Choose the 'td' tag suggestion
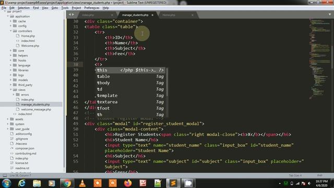The height and width of the screenshot is (188, 334). click(x=130, y=89)
